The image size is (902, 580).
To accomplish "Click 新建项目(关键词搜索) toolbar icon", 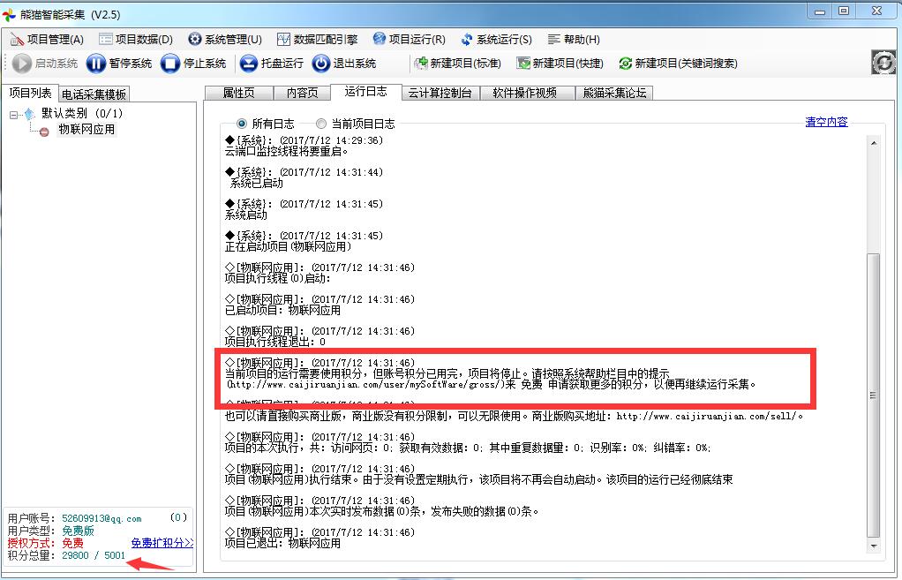I will [626, 64].
